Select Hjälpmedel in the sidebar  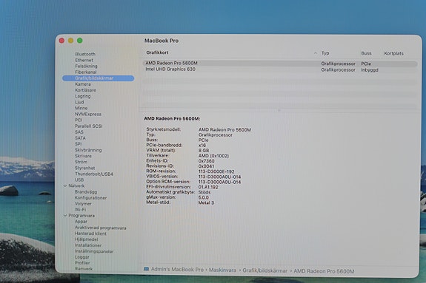tap(87, 239)
